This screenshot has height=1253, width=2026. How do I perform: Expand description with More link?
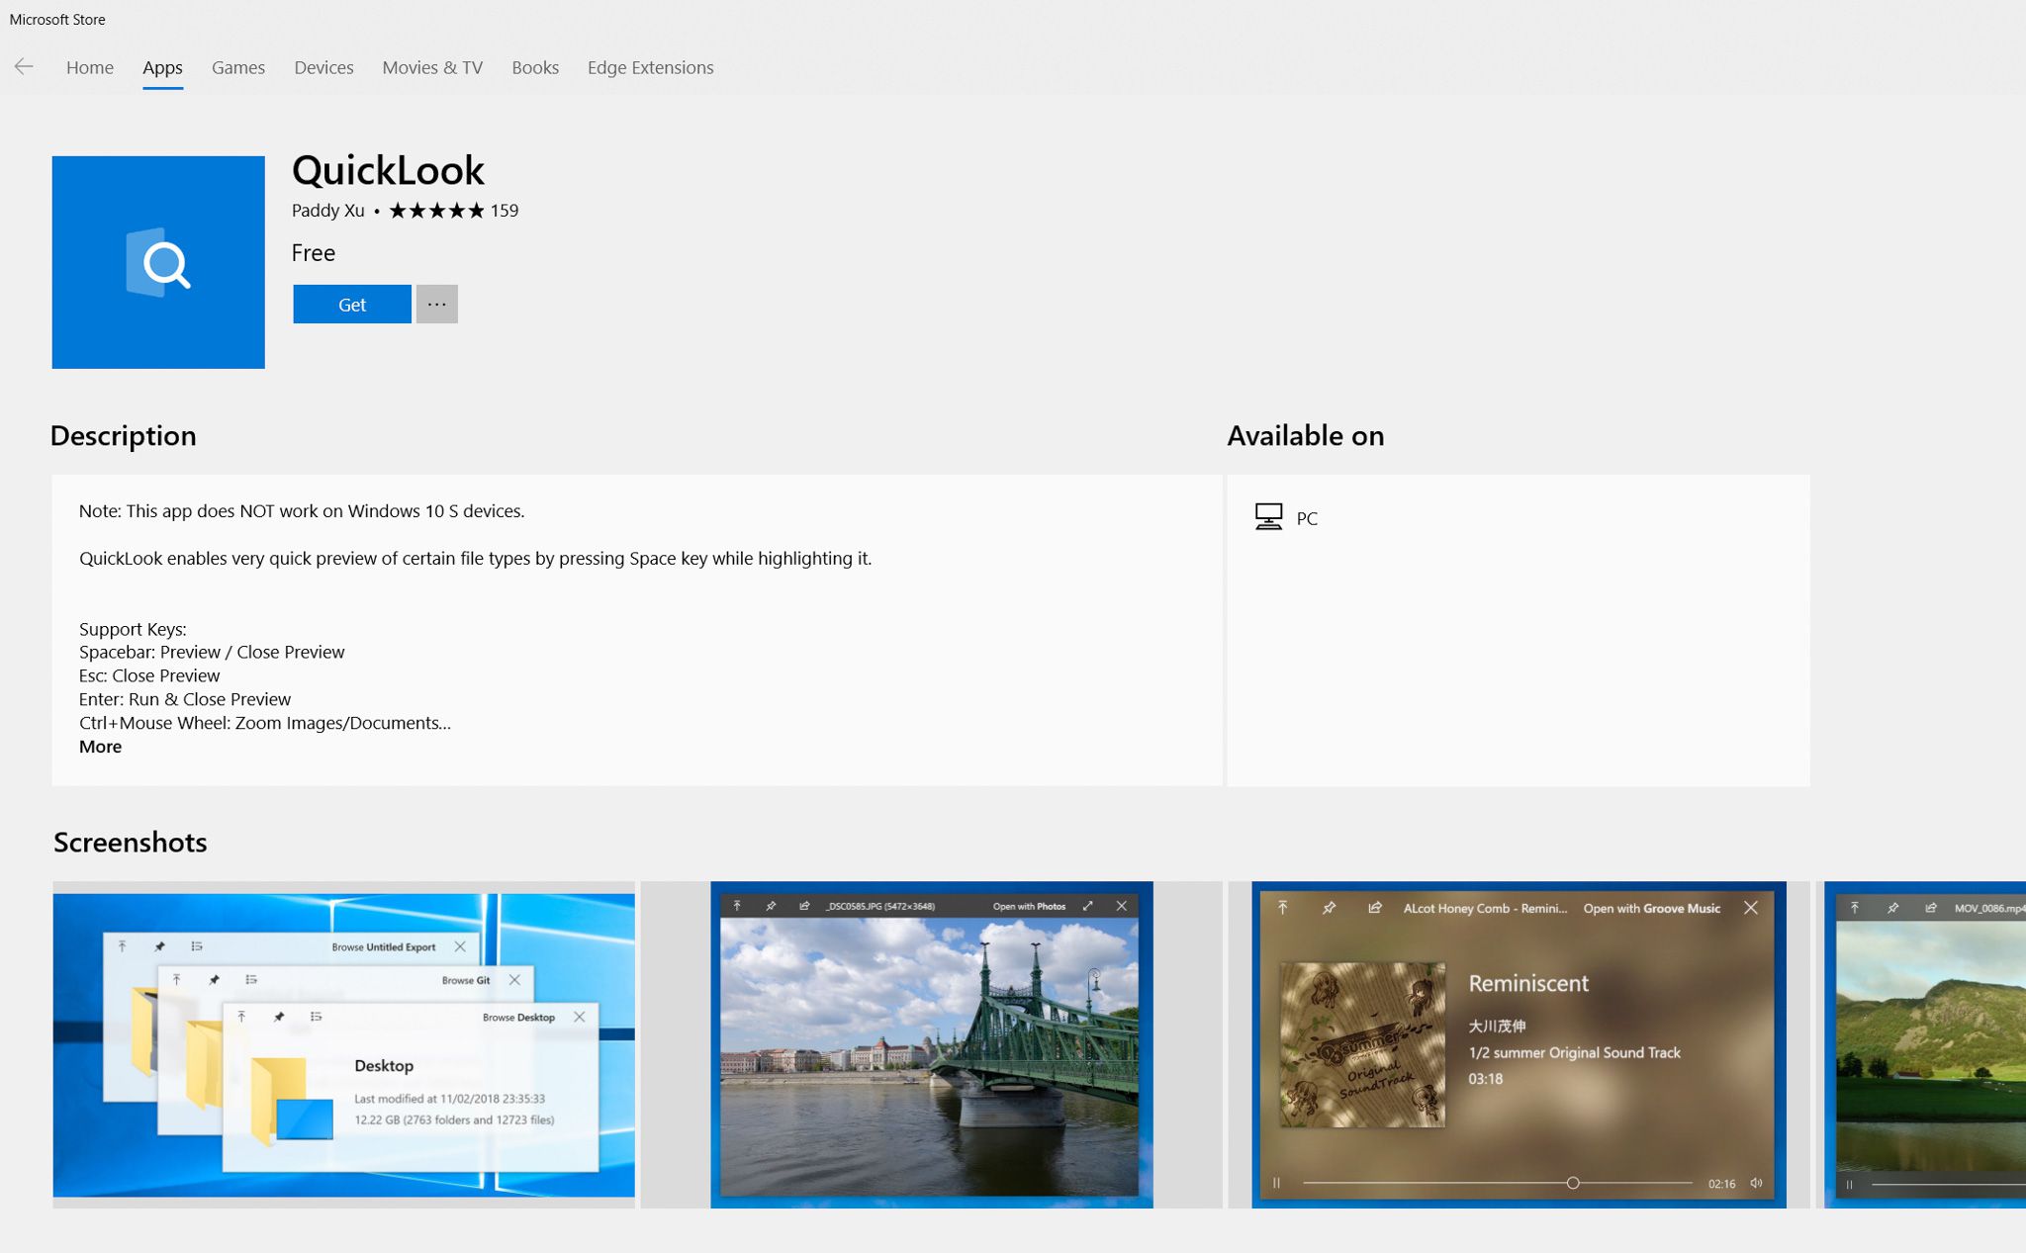(x=100, y=747)
